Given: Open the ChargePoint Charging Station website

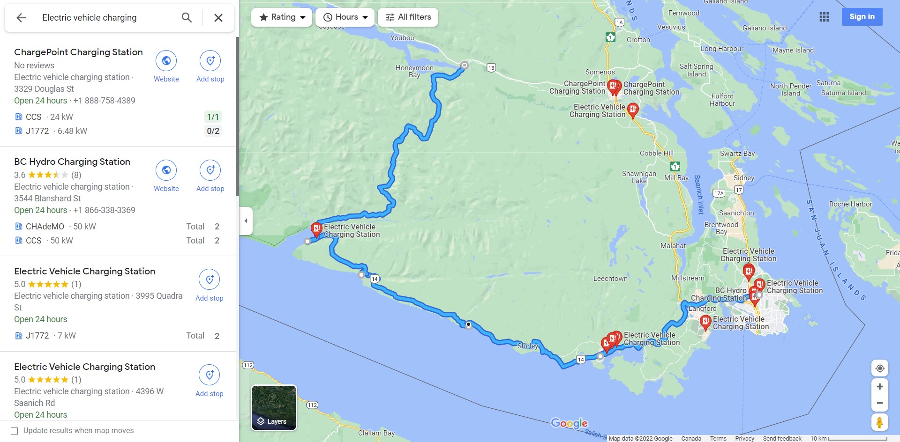Looking at the screenshot, I should click(166, 66).
